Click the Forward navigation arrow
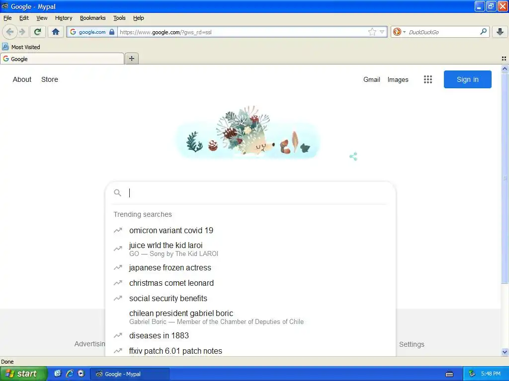 pos(22,32)
